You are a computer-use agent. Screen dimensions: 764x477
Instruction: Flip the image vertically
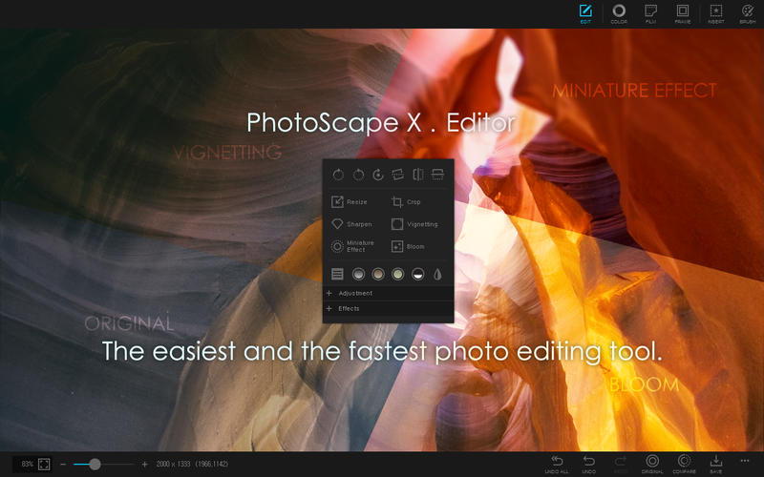click(437, 175)
